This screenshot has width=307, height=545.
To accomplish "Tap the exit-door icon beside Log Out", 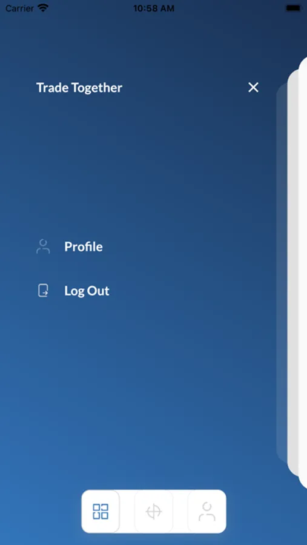I will (43, 291).
